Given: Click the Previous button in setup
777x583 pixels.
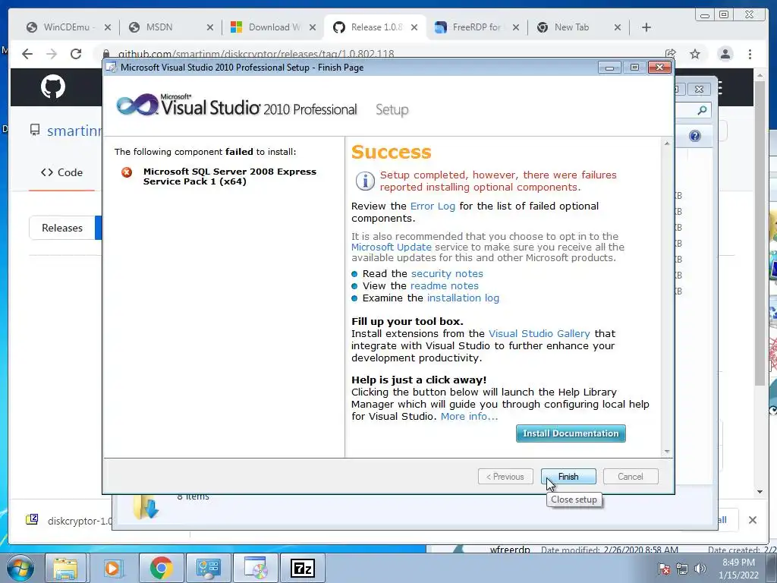Looking at the screenshot, I should tap(505, 477).
